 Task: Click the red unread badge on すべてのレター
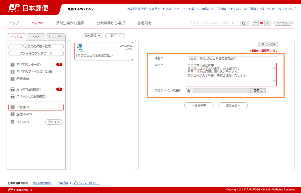click(59, 64)
